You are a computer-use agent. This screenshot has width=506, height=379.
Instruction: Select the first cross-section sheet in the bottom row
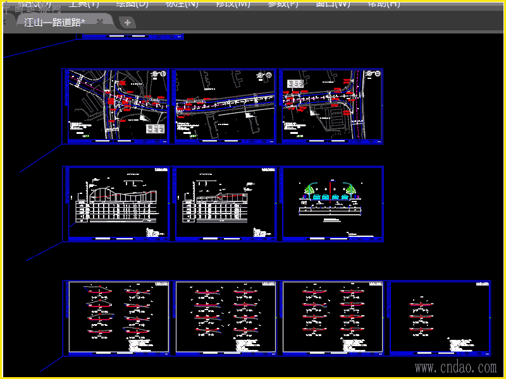click(x=116, y=318)
